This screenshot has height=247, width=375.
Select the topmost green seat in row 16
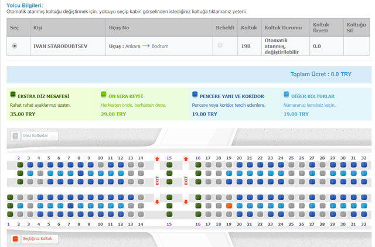tap(198, 165)
